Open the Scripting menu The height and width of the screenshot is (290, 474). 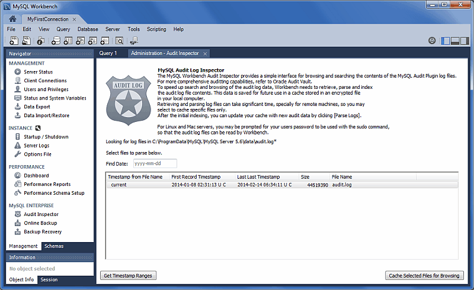point(156,30)
